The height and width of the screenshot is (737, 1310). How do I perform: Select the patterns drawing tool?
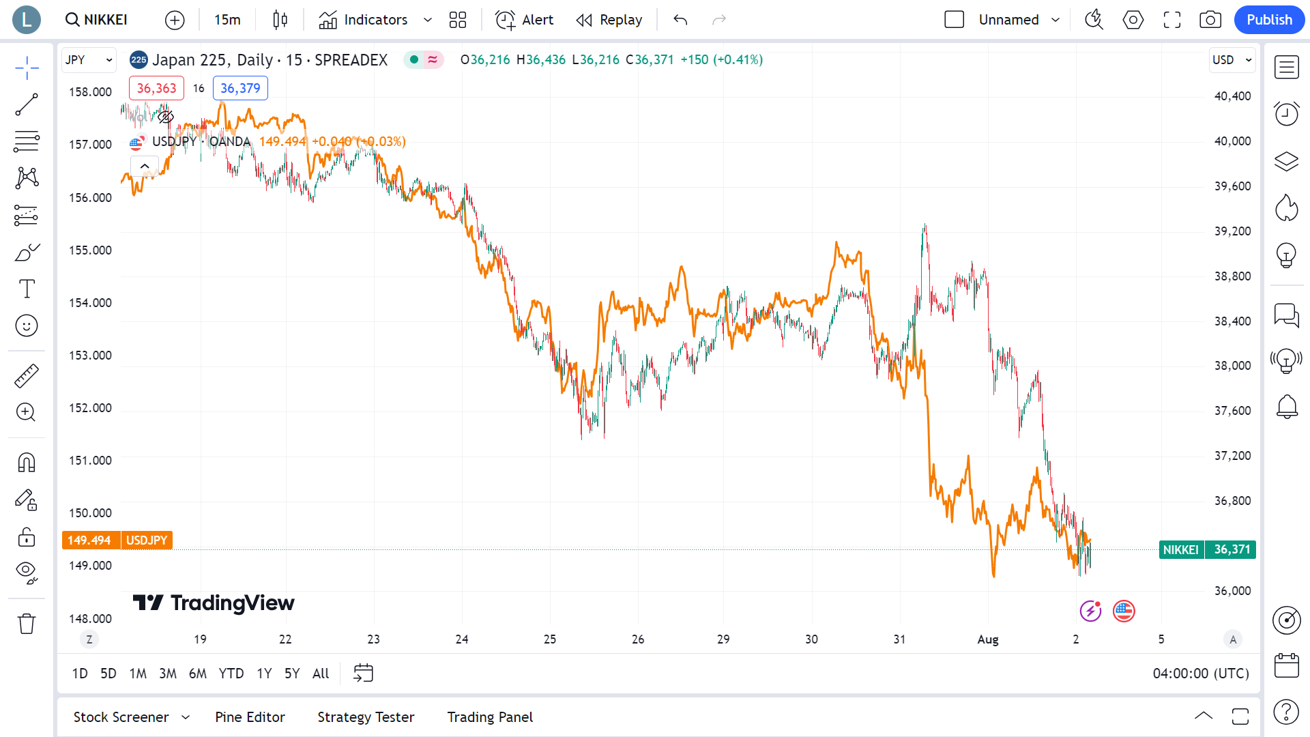(27, 178)
